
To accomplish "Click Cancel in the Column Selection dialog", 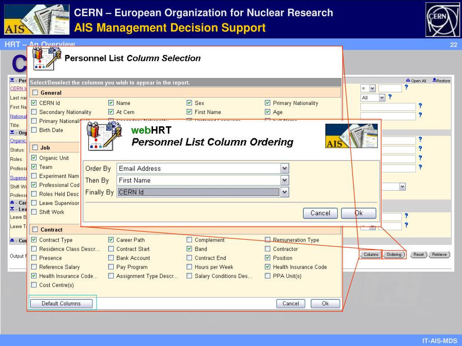I will [291, 303].
